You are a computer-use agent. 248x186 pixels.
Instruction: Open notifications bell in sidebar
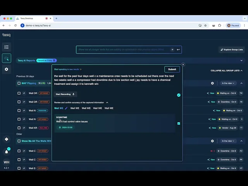coord(7,152)
